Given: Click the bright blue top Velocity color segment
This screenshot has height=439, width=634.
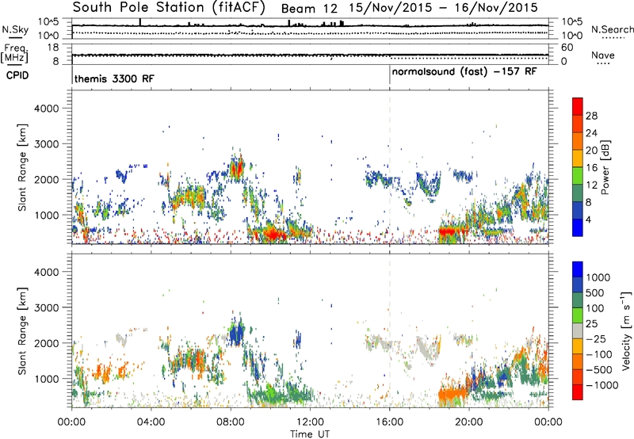Looking at the screenshot, I should (x=578, y=269).
